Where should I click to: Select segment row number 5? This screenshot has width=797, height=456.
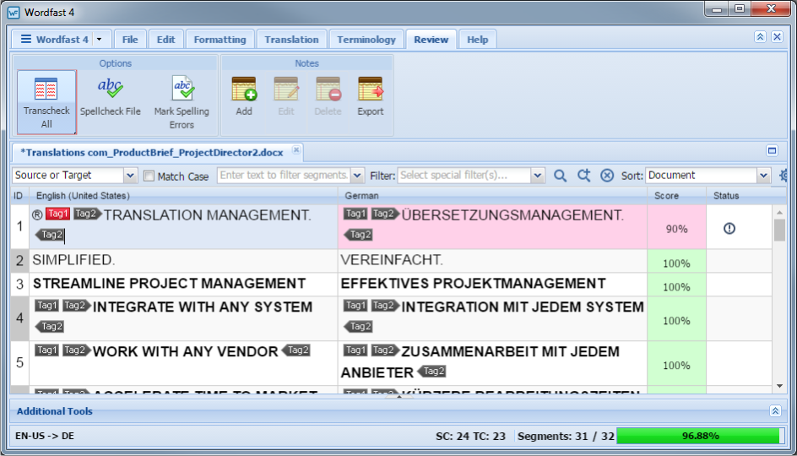point(19,362)
